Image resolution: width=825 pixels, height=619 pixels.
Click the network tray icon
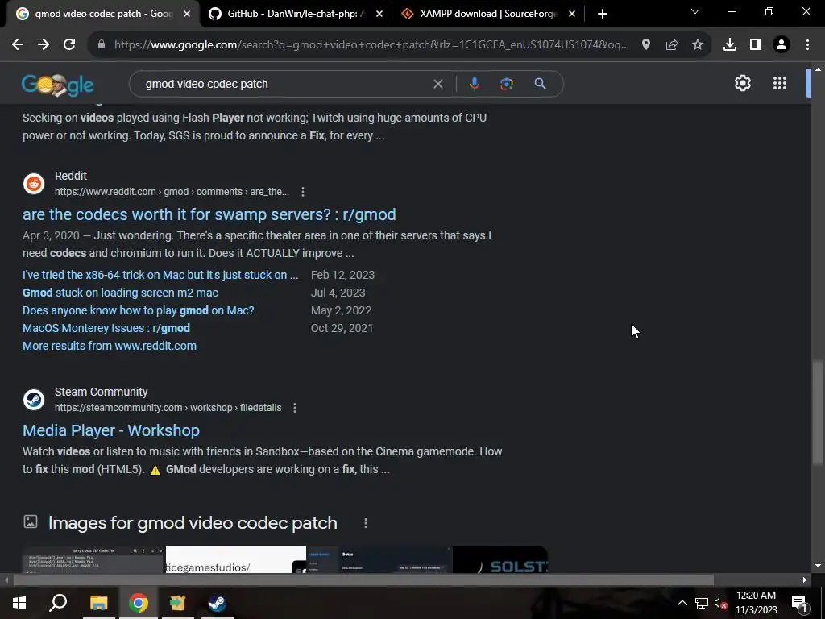[x=702, y=603]
